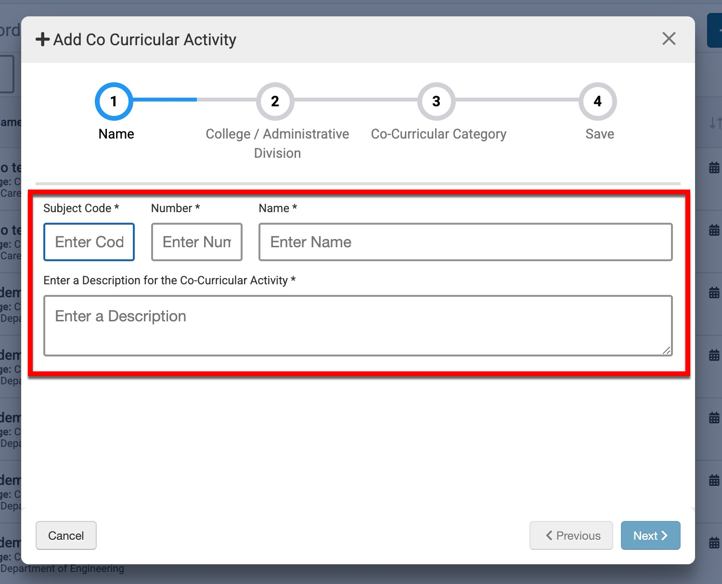The height and width of the screenshot is (584, 722).
Task: Focus the Subject Code field
Action: [89, 242]
